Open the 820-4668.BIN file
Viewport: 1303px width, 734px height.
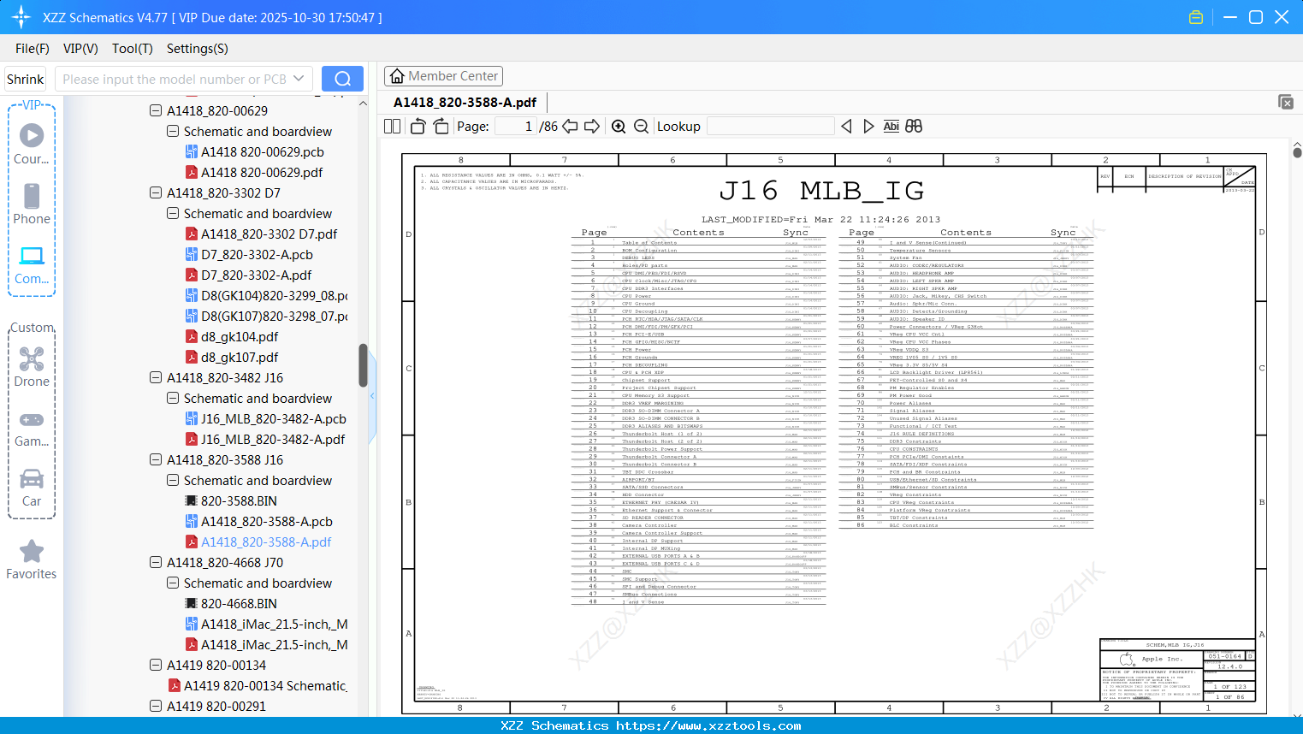pos(239,603)
